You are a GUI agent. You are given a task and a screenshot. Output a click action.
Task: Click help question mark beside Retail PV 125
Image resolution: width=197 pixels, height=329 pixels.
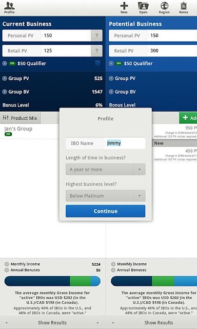(97, 51)
